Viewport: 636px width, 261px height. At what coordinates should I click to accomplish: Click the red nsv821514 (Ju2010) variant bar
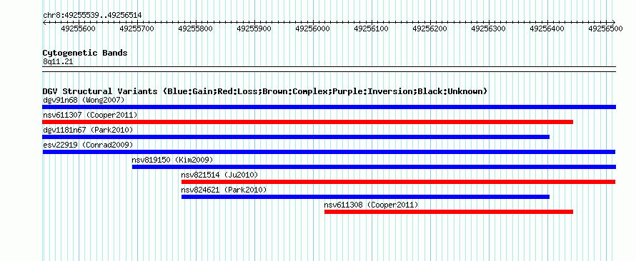(x=398, y=182)
